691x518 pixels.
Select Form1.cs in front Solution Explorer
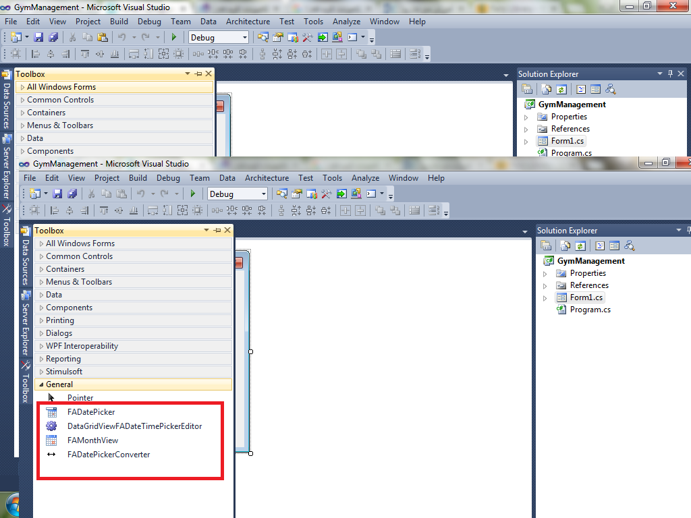click(x=586, y=297)
